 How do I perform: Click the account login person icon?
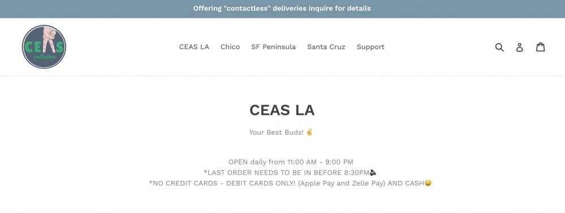point(519,47)
